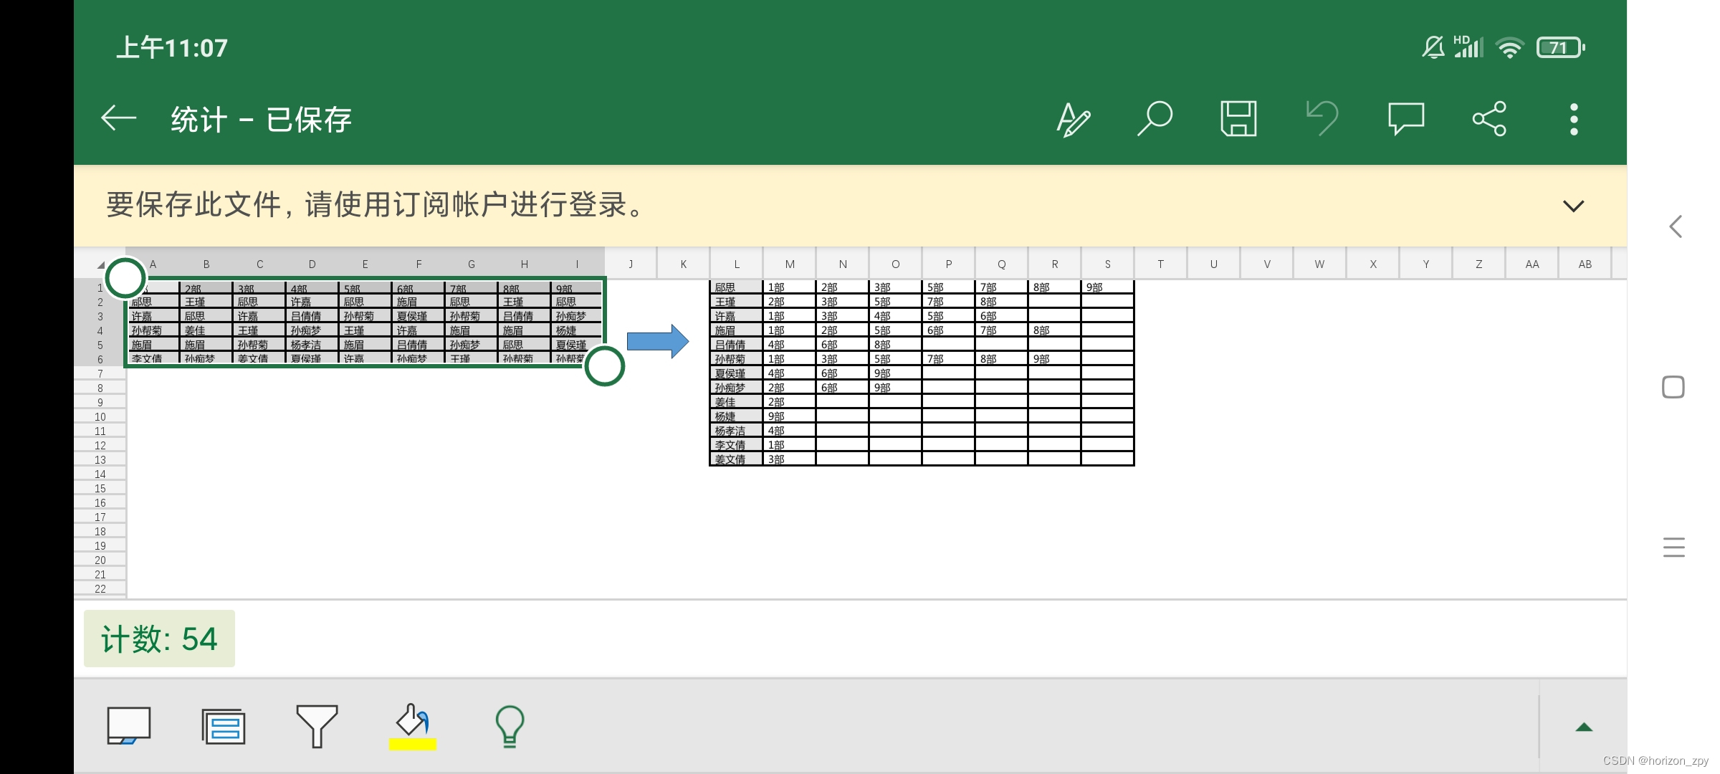This screenshot has height=774, width=1720.
Task: Grab the top-left selection handle
Action: pyautogui.click(x=125, y=278)
